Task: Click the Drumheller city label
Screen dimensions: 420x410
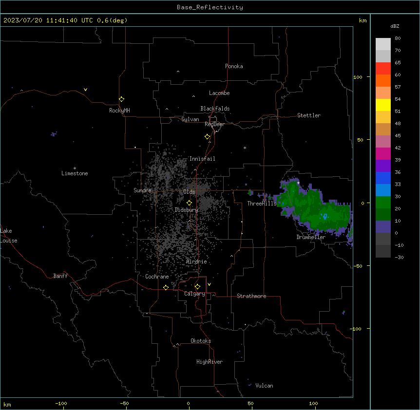Action: [x=311, y=237]
